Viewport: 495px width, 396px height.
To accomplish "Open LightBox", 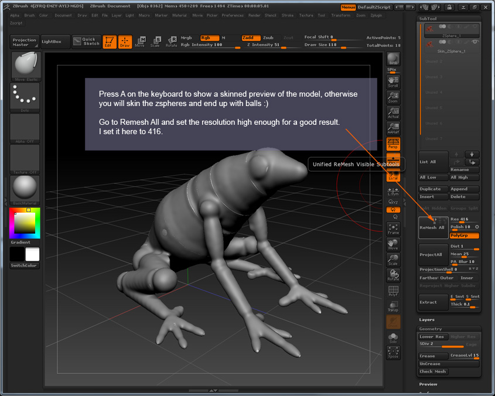I will (55, 42).
